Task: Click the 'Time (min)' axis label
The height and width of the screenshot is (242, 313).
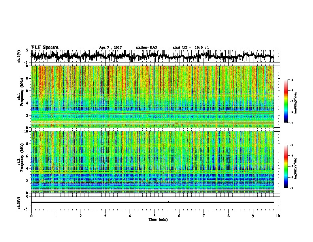Action: coord(158,219)
